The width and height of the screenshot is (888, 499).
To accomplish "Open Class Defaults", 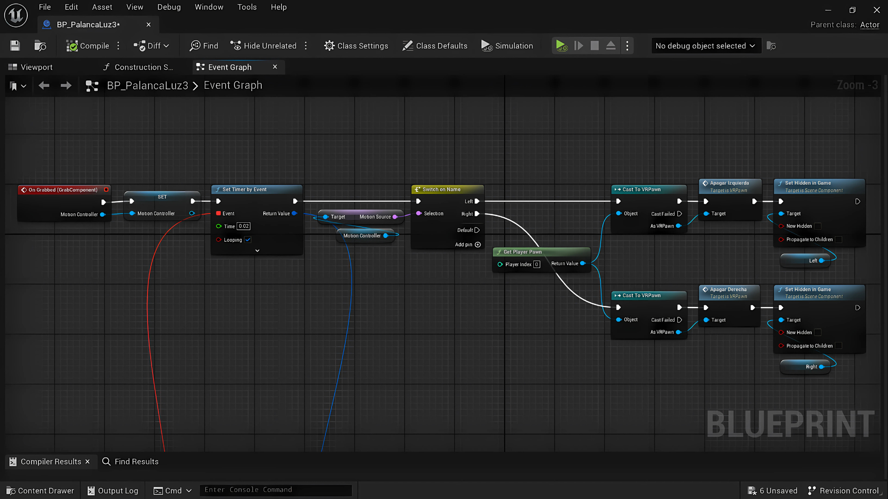I will (435, 46).
